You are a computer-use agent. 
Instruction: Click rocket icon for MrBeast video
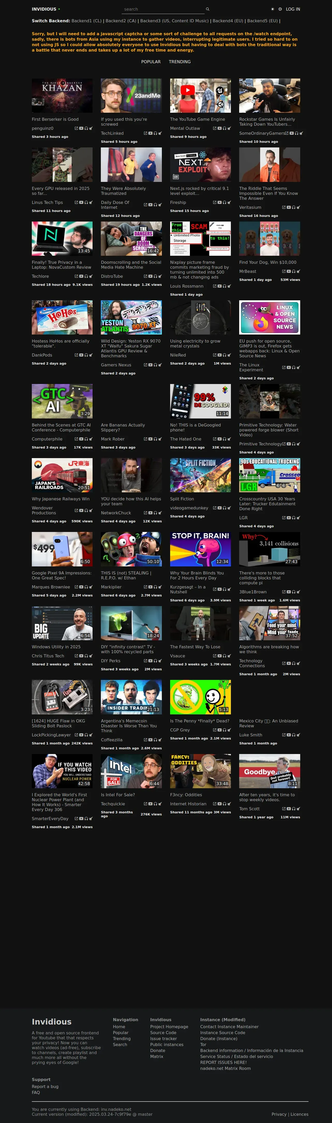[x=298, y=271]
